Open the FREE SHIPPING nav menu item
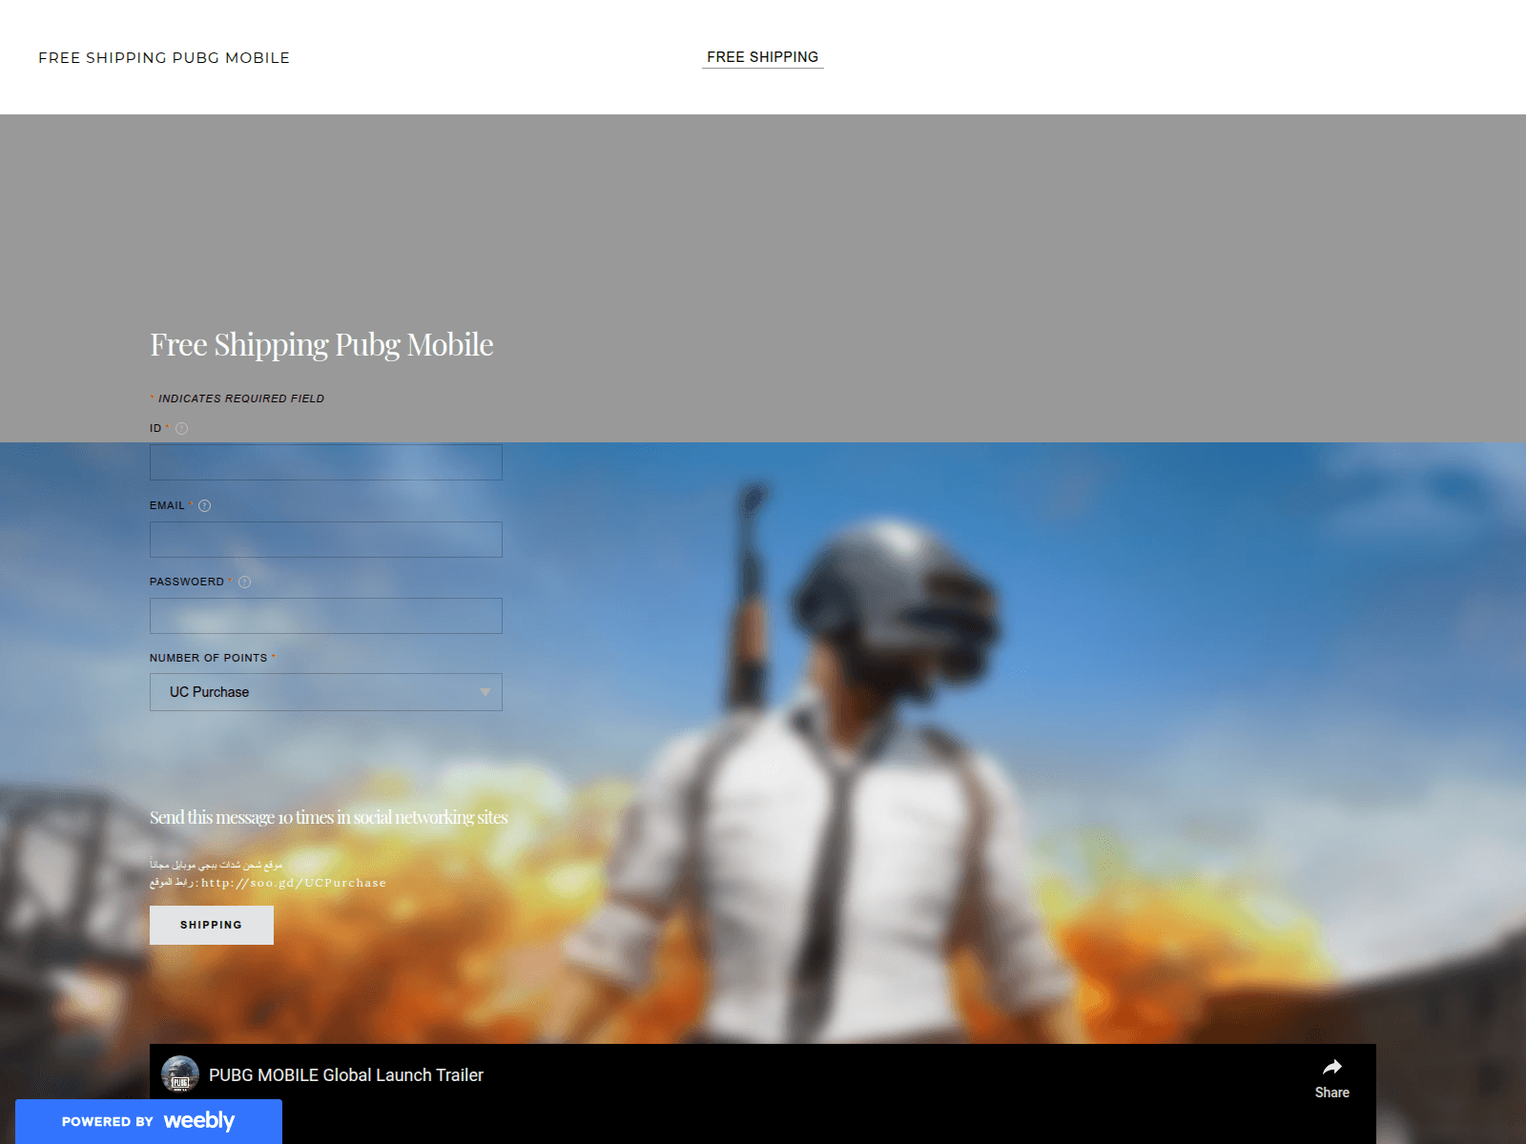 click(x=762, y=57)
